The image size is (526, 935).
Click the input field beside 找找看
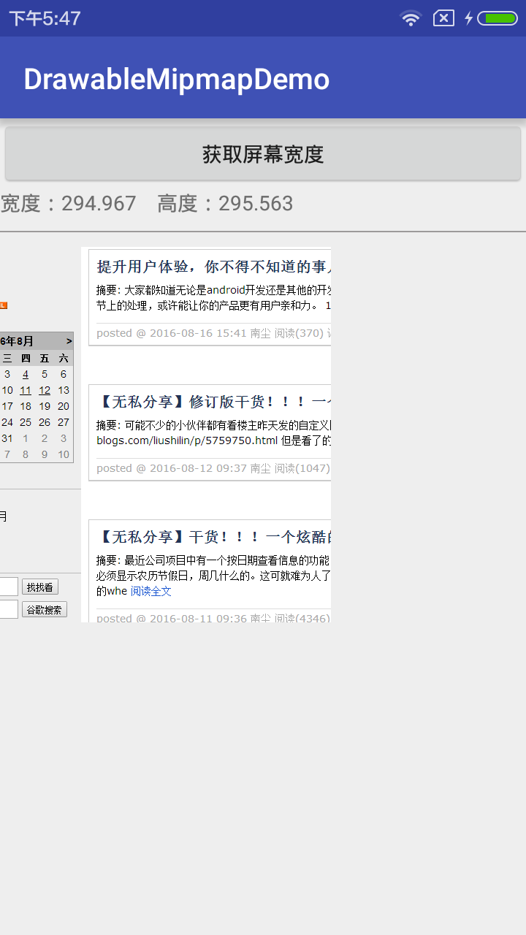click(x=9, y=587)
